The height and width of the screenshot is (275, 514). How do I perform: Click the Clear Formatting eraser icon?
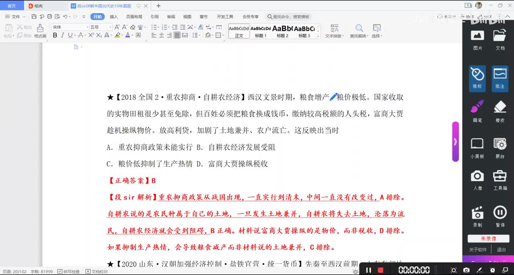point(133,27)
